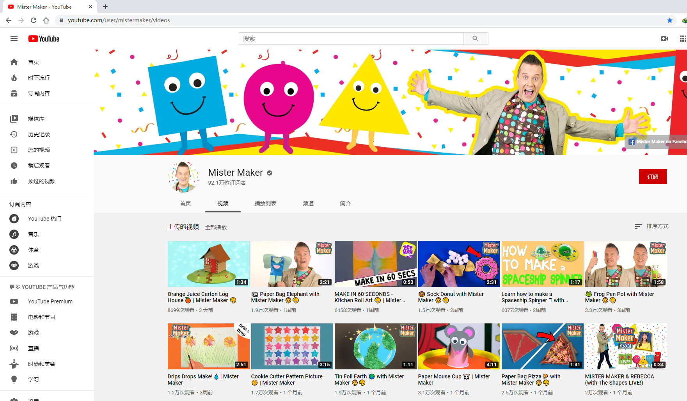Open 排序方式 sort dropdown
The width and height of the screenshot is (687, 401).
[651, 226]
